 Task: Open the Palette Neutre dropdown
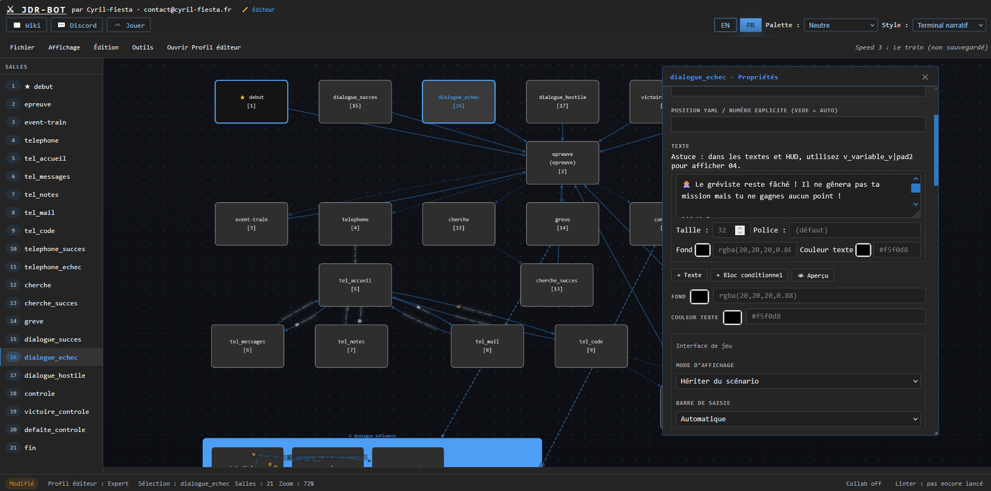(x=840, y=25)
